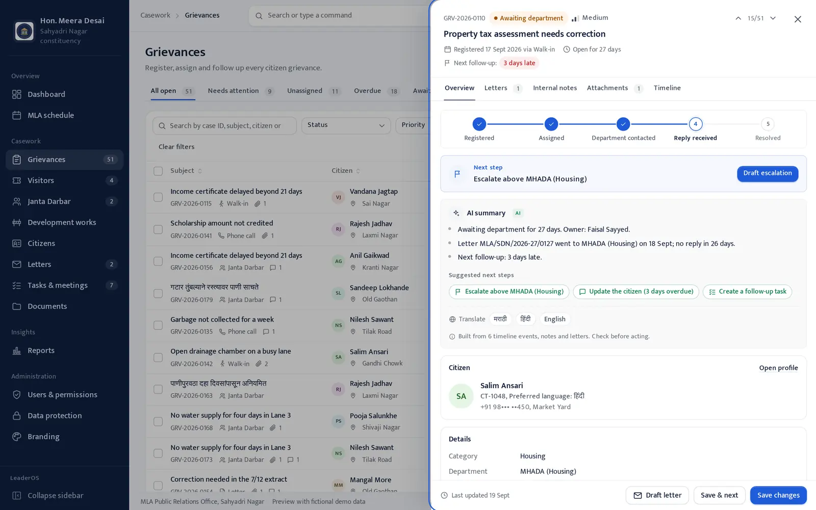Image resolution: width=816 pixels, height=510 pixels.
Task: Click Escalate above MHADA (Housing) suggestion chip
Action: point(509,292)
